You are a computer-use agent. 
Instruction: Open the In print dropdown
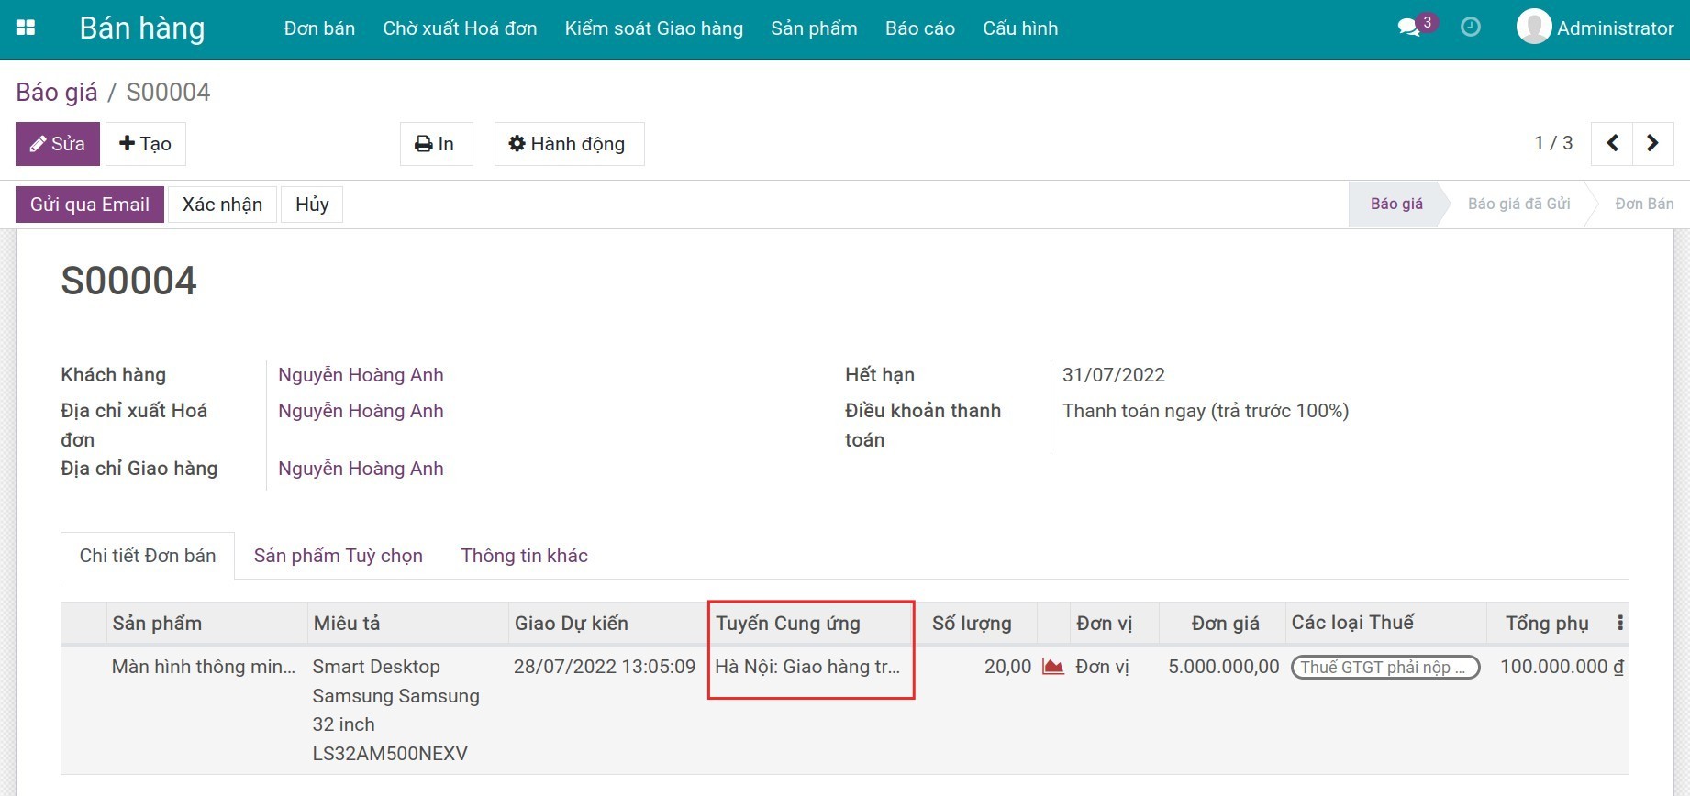tap(436, 144)
